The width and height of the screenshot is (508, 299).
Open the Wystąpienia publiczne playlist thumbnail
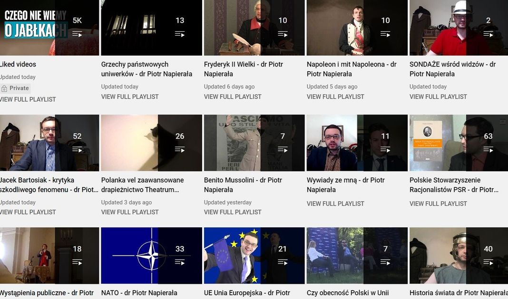click(x=49, y=256)
